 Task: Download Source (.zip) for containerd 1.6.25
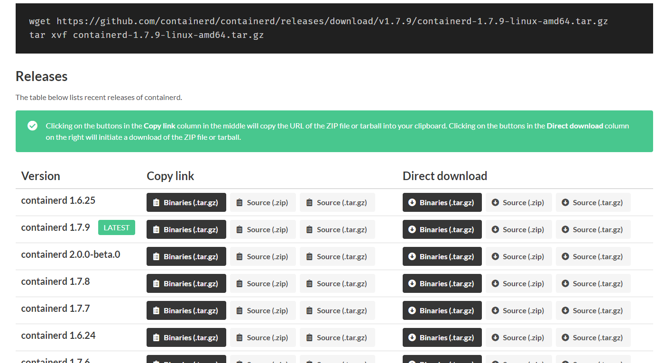tap(519, 202)
